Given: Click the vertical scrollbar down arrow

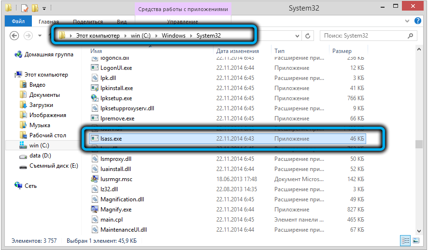Looking at the screenshot, I should click(x=419, y=231).
